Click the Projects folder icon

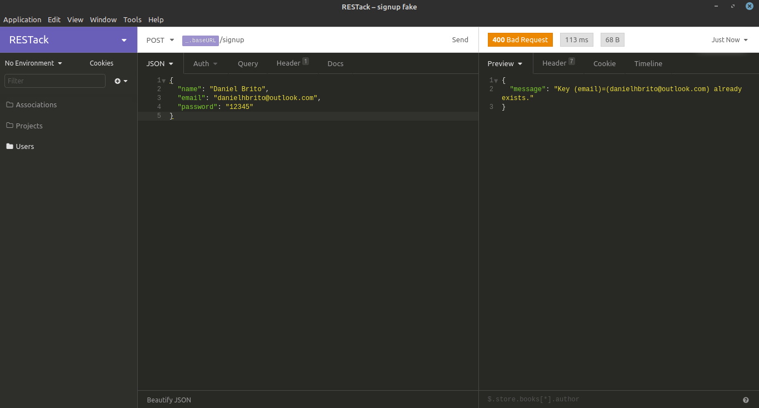9,126
